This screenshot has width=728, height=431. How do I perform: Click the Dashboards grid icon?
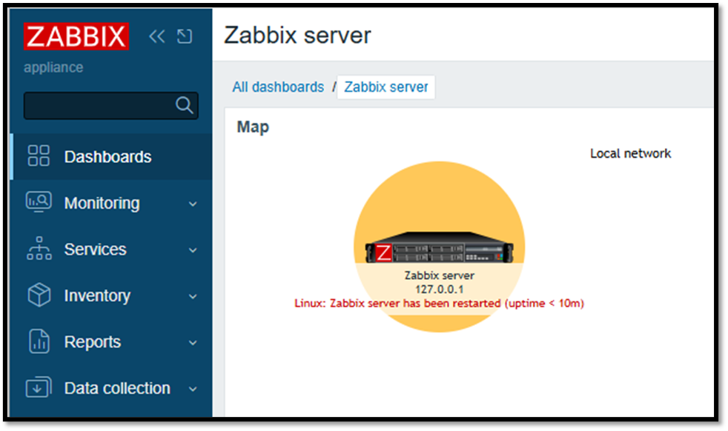(39, 156)
